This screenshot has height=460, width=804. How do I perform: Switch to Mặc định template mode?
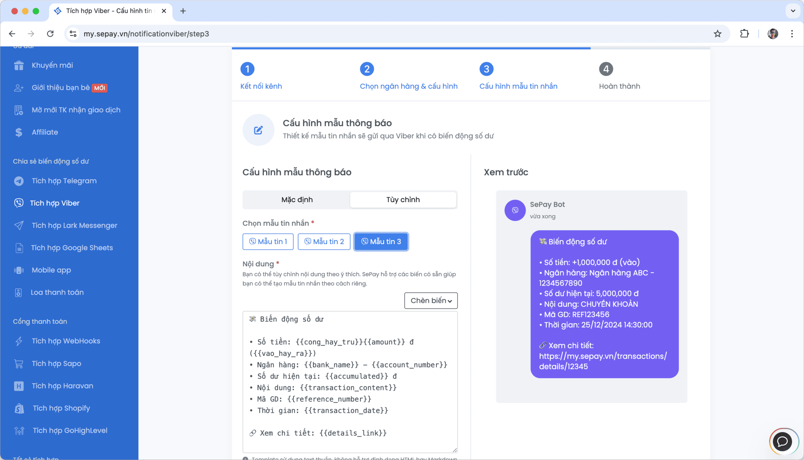click(x=297, y=200)
